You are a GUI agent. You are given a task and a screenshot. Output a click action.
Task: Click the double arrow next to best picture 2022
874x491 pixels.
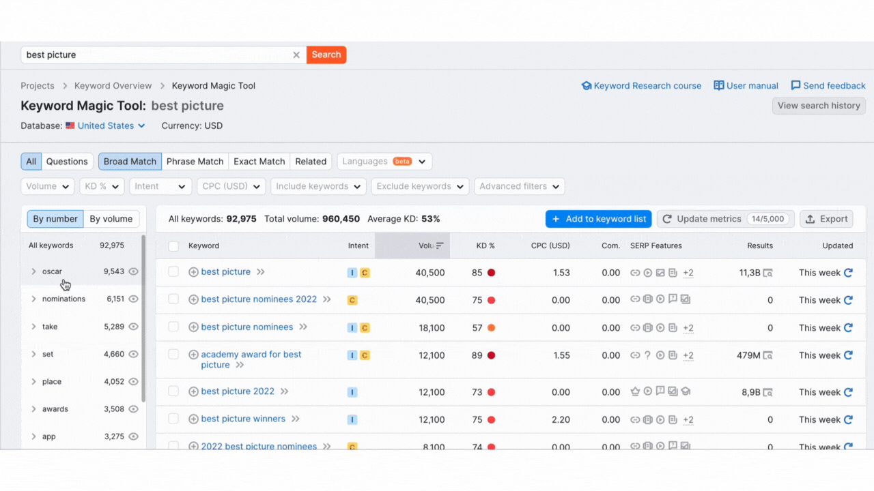coord(285,391)
